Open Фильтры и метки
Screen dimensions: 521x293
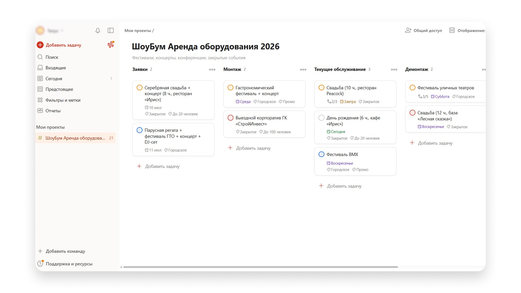[x=75, y=100]
